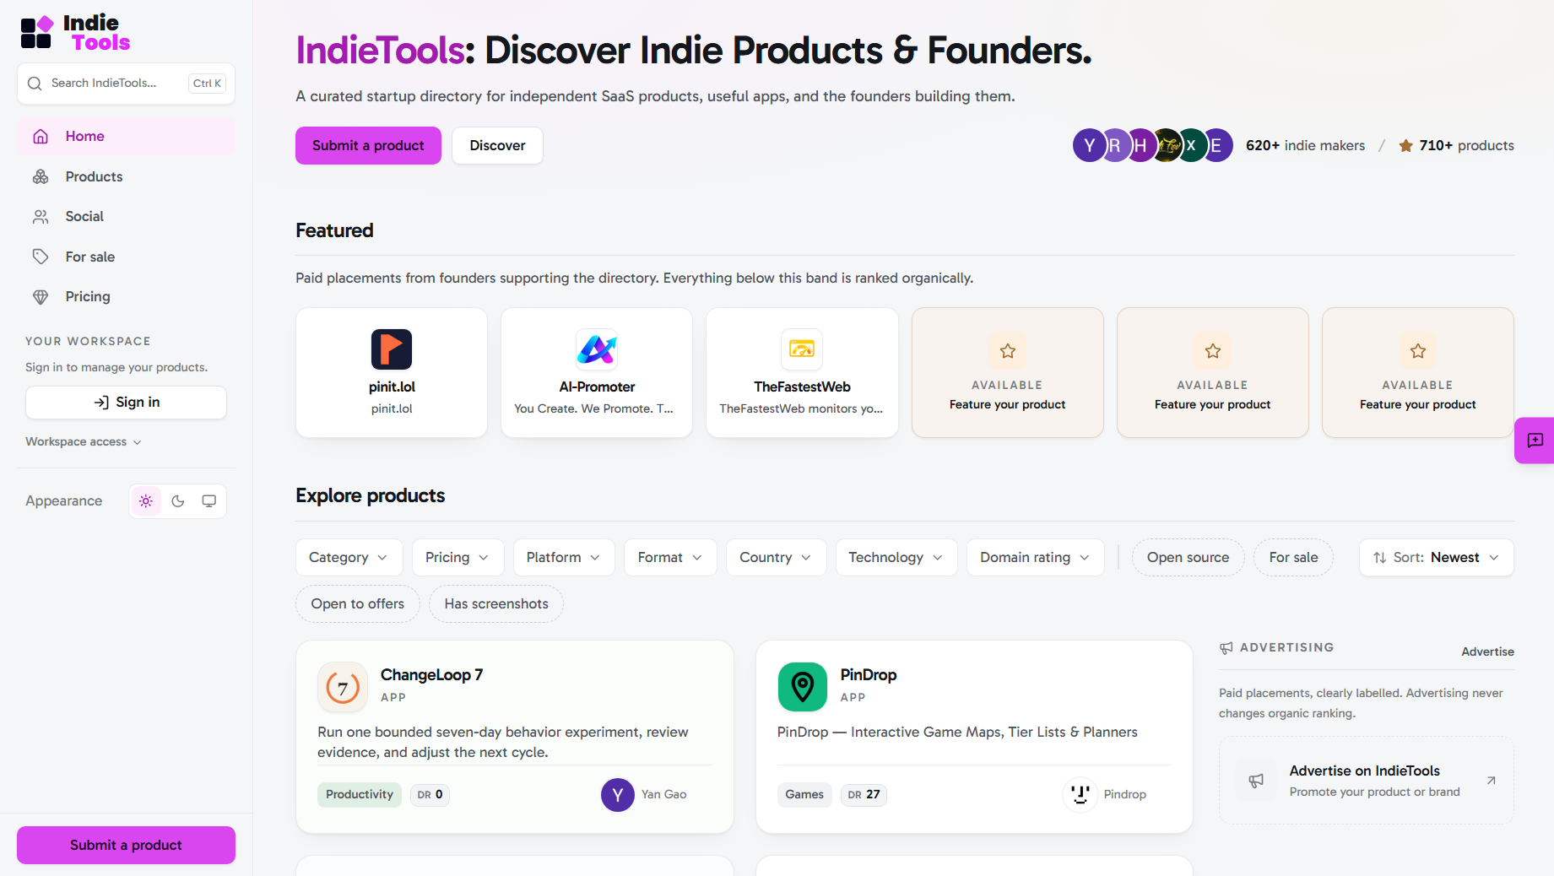
Task: Open Social in sidebar
Action: click(x=126, y=217)
